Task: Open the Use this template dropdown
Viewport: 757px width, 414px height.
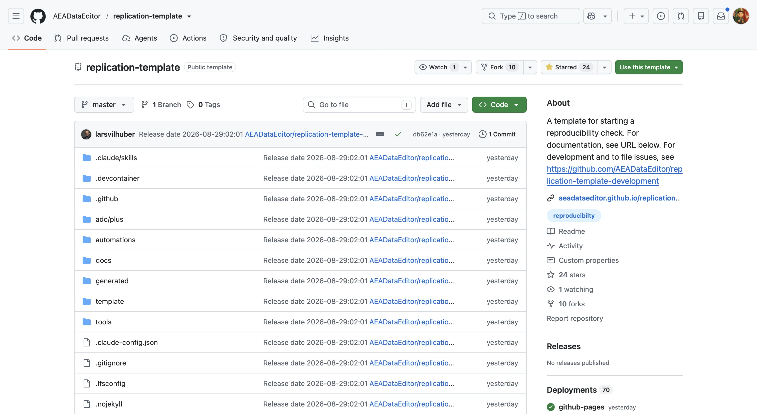Action: click(649, 67)
